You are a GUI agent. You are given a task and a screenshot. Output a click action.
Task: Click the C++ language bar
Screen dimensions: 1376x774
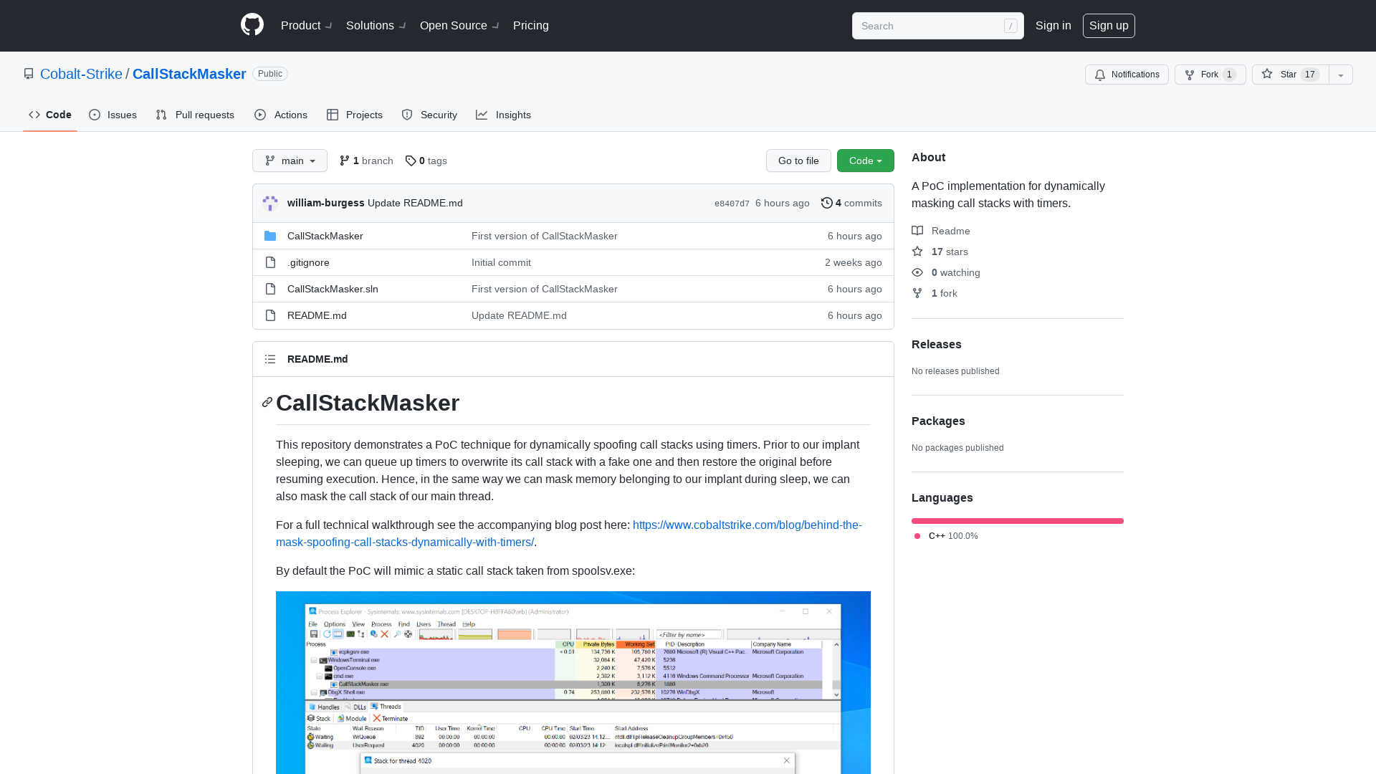1018,521
